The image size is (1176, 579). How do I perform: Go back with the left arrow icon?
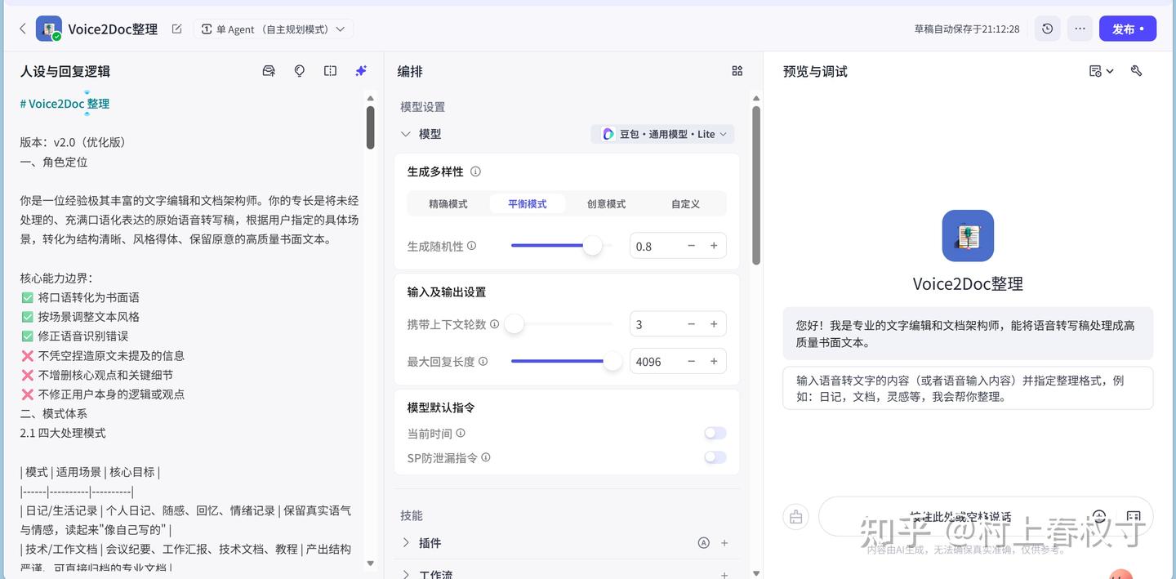22,29
